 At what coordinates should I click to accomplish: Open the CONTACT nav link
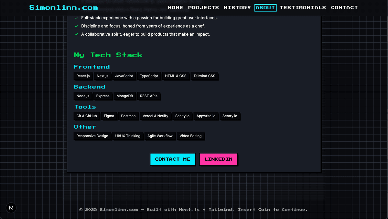344,7
